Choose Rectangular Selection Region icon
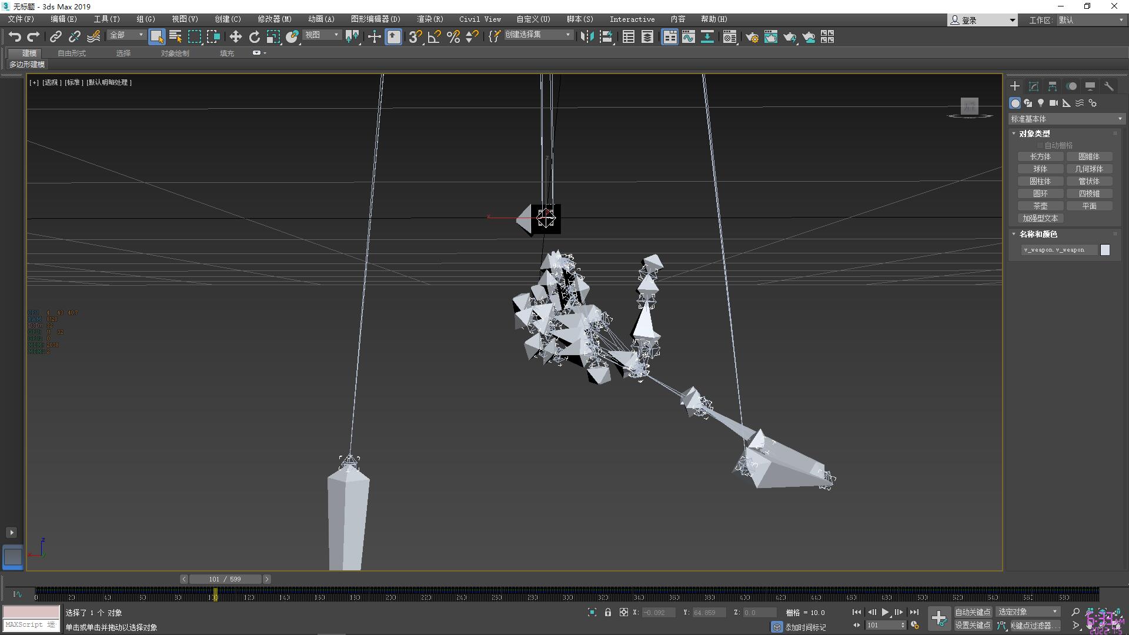The image size is (1129, 635). pos(195,37)
